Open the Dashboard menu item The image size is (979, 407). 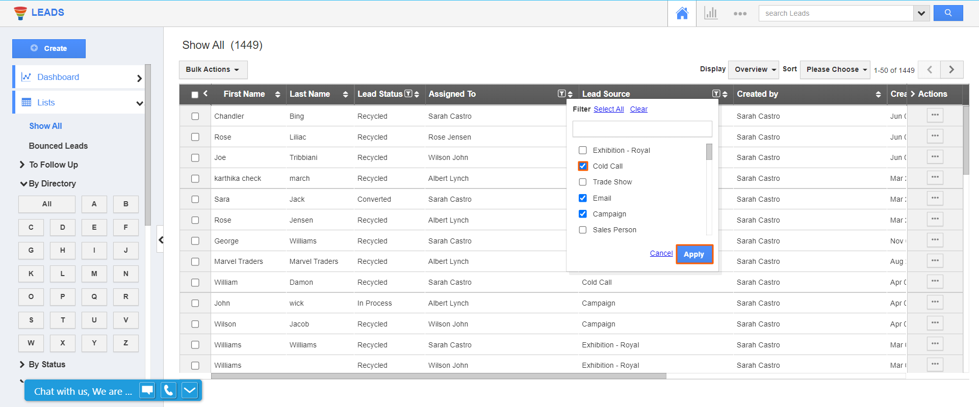58,77
